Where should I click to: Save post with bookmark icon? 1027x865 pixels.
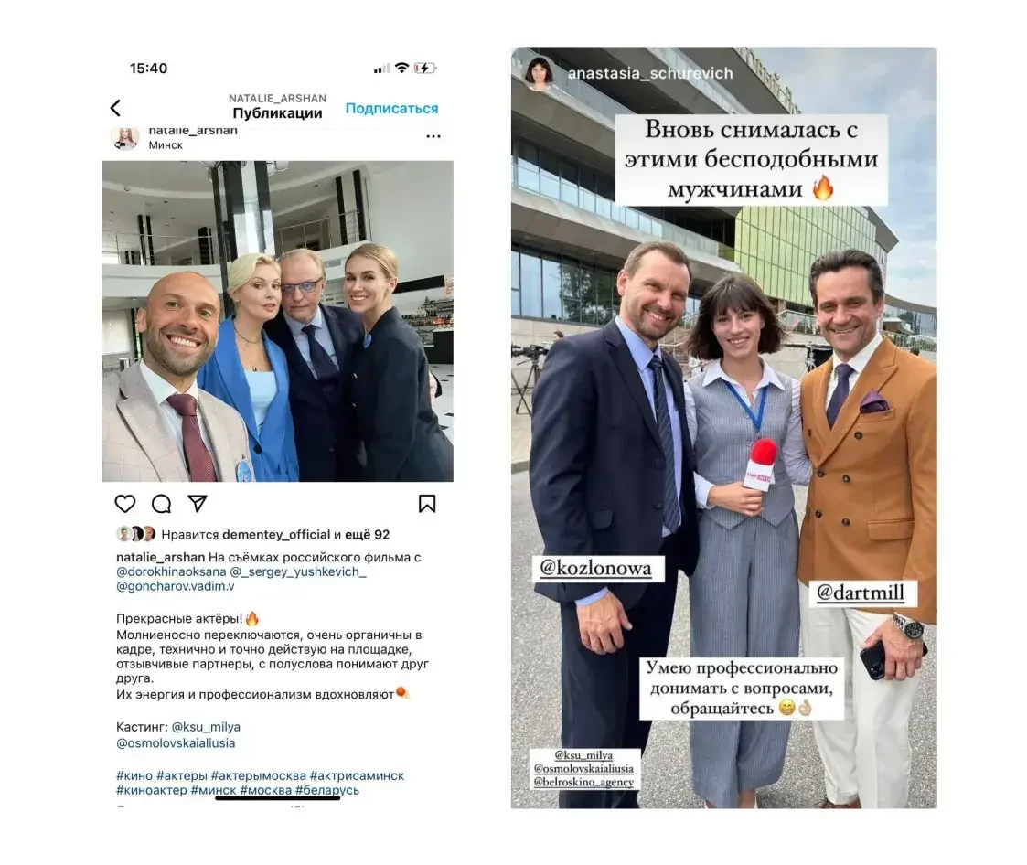[427, 504]
